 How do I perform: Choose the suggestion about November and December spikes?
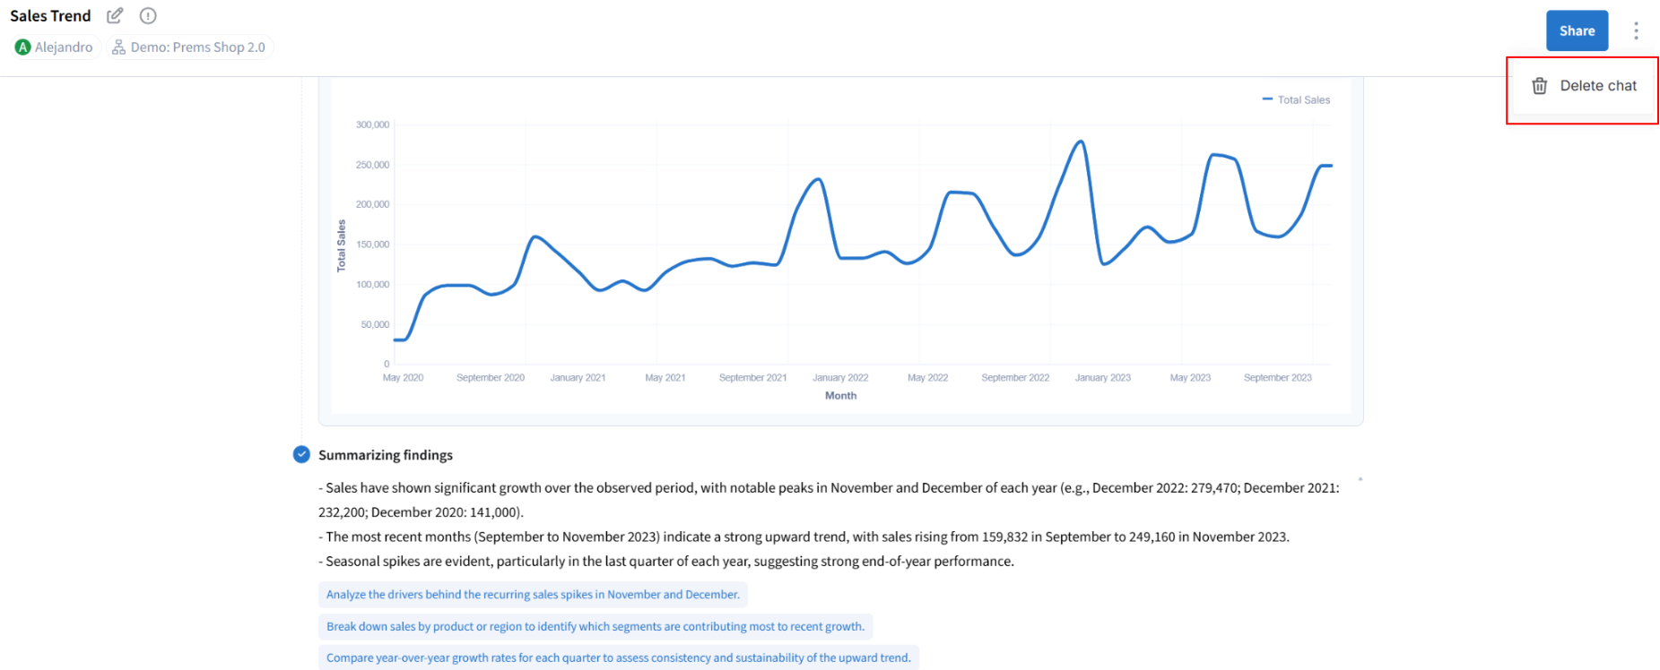coord(533,595)
